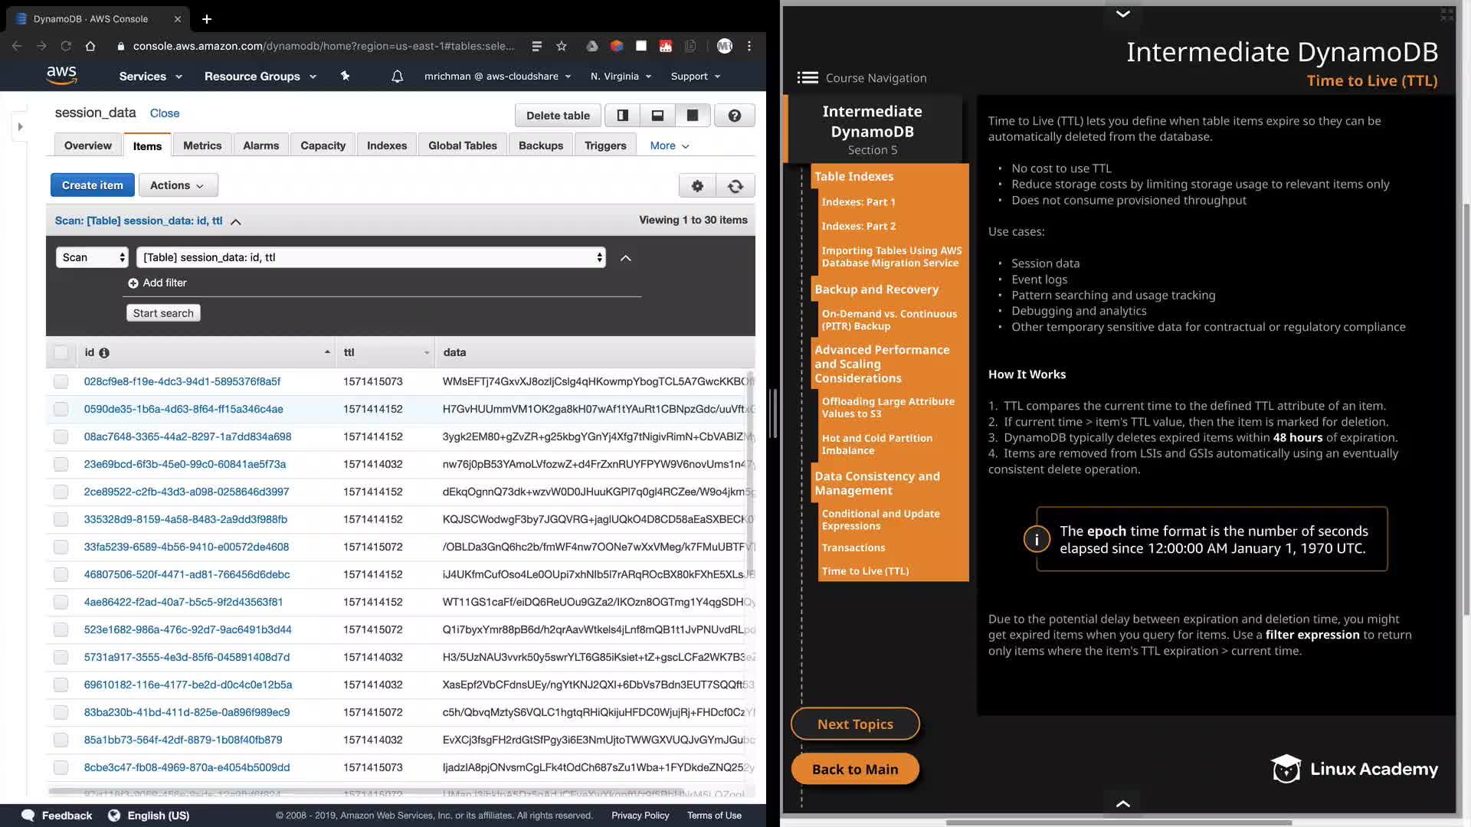Open the More tabs dropdown
The height and width of the screenshot is (827, 1471).
[669, 145]
